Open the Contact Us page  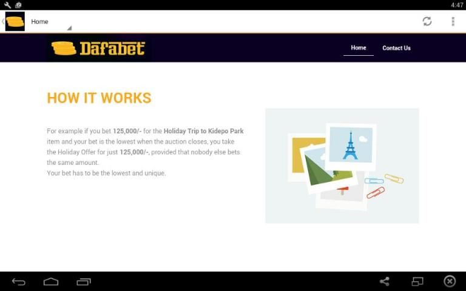click(396, 48)
